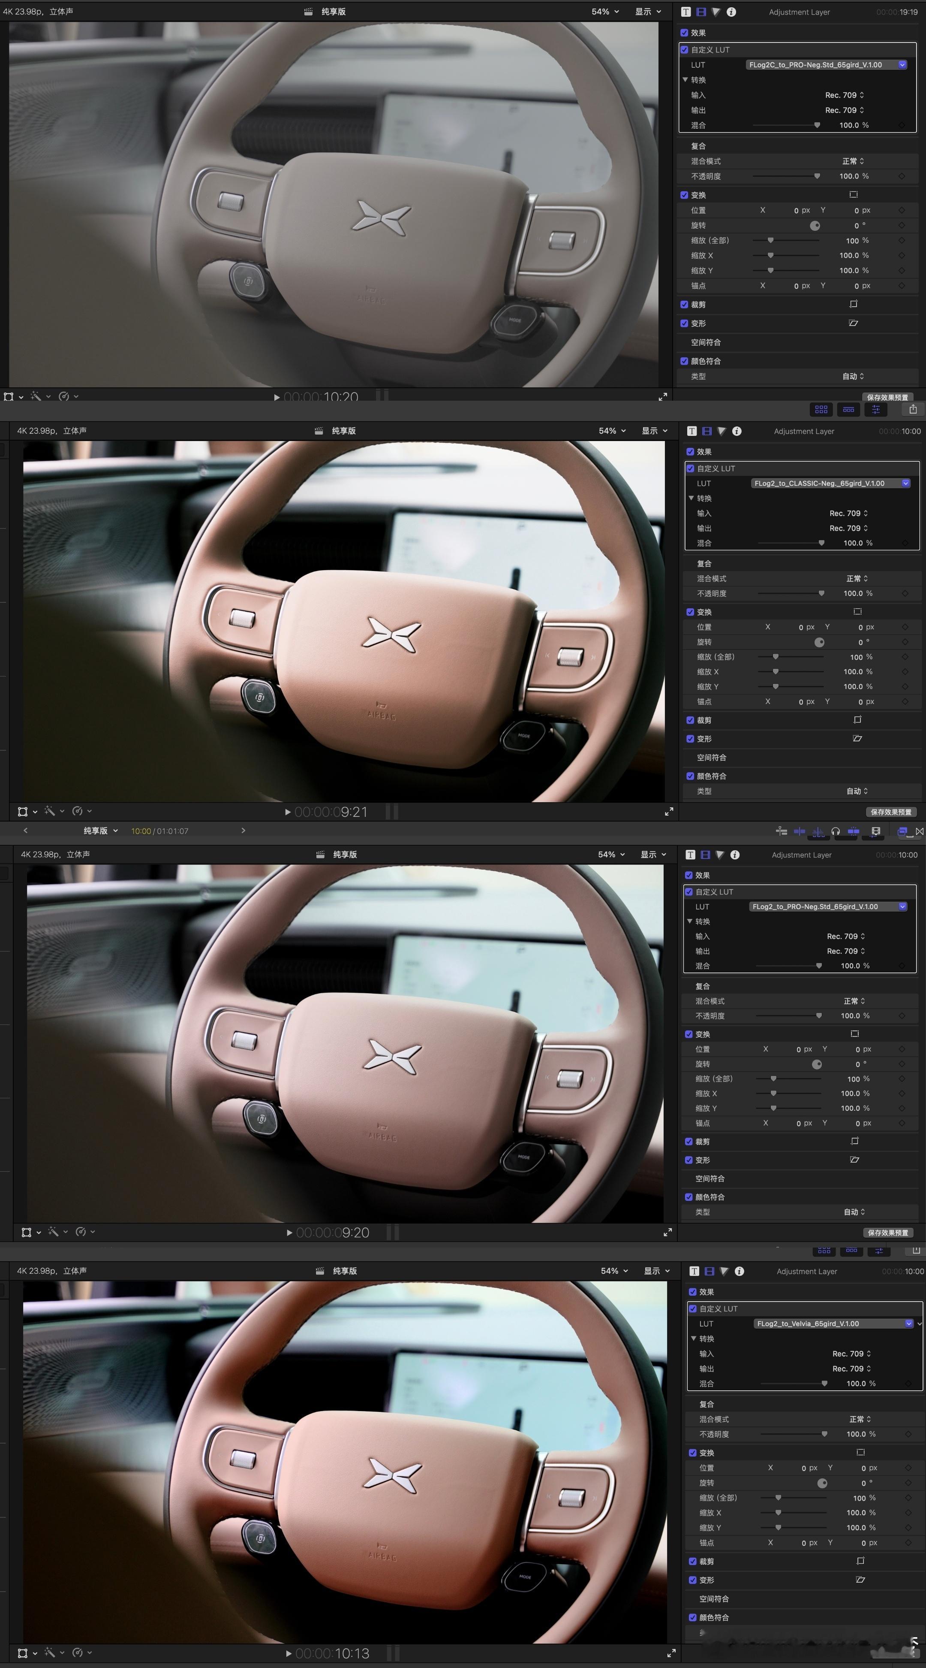Click fullscreen arrows icon beside the 10:20 timecode
Image resolution: width=926 pixels, height=1668 pixels.
coord(663,397)
